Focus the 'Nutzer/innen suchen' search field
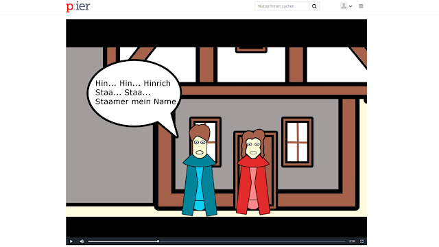 tap(282, 6)
